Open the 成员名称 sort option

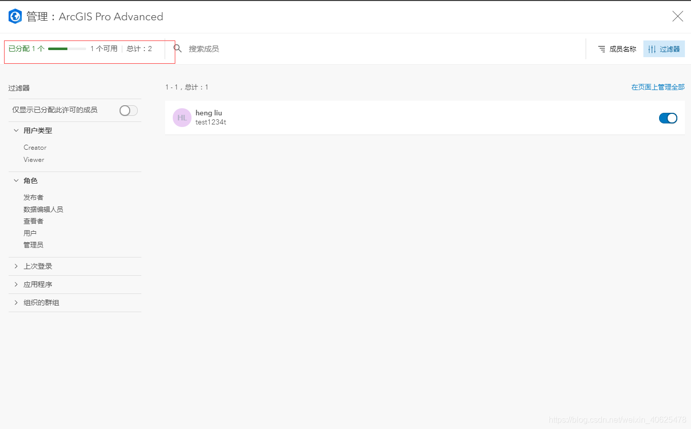(623, 49)
